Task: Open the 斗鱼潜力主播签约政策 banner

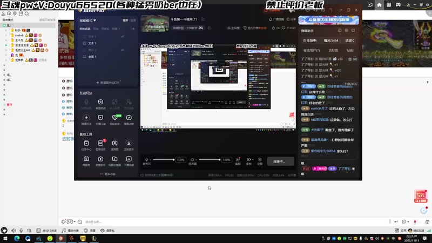Action: 328,20
